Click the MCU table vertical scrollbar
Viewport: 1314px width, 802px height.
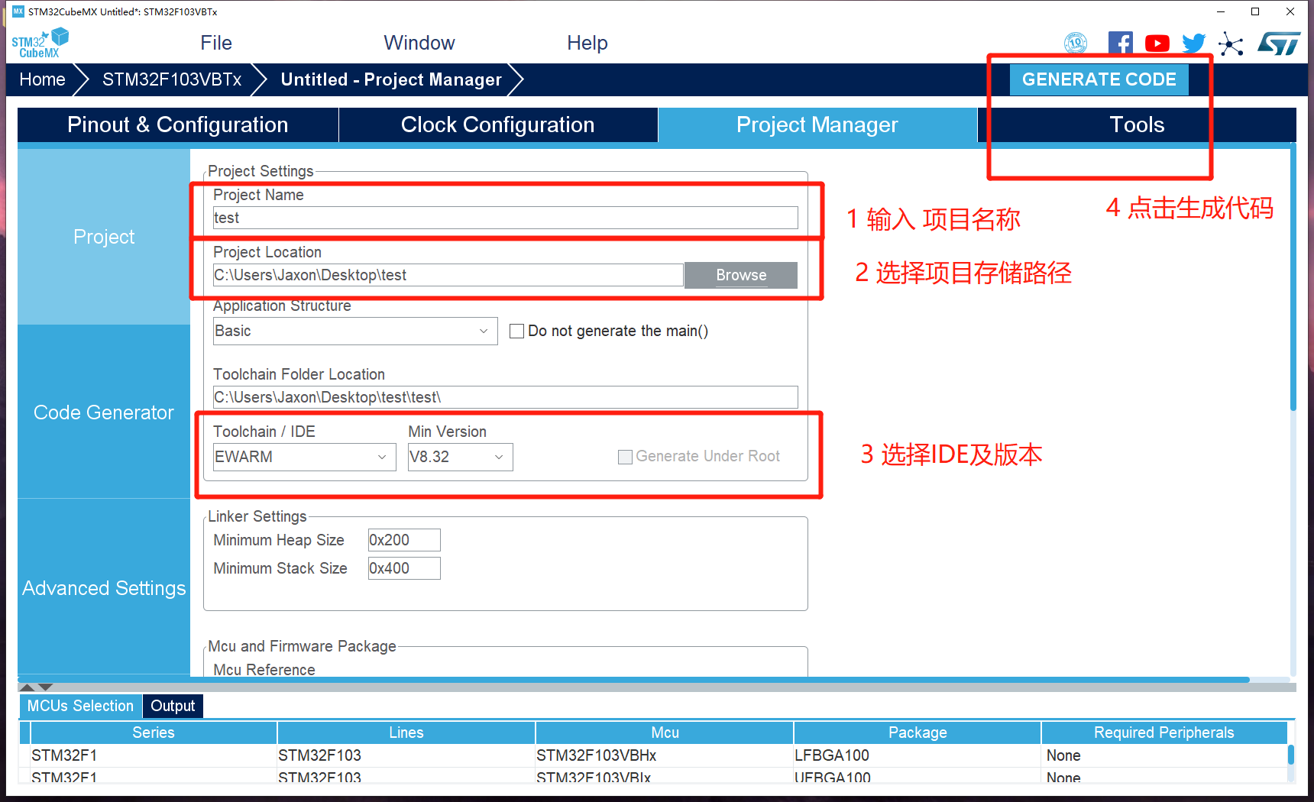(x=1291, y=755)
